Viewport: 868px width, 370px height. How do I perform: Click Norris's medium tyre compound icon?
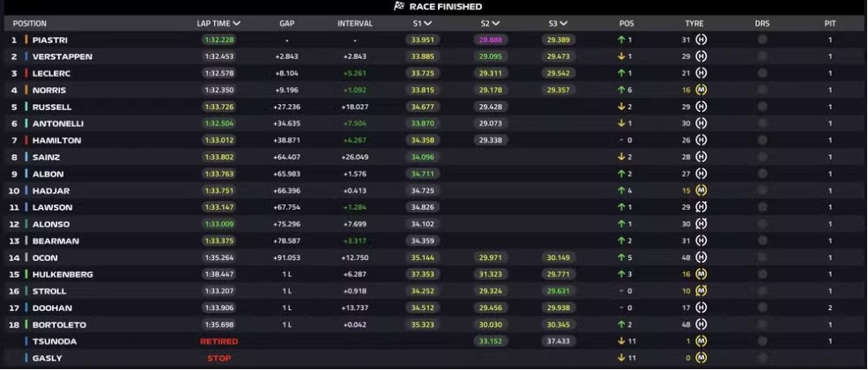pyautogui.click(x=701, y=90)
